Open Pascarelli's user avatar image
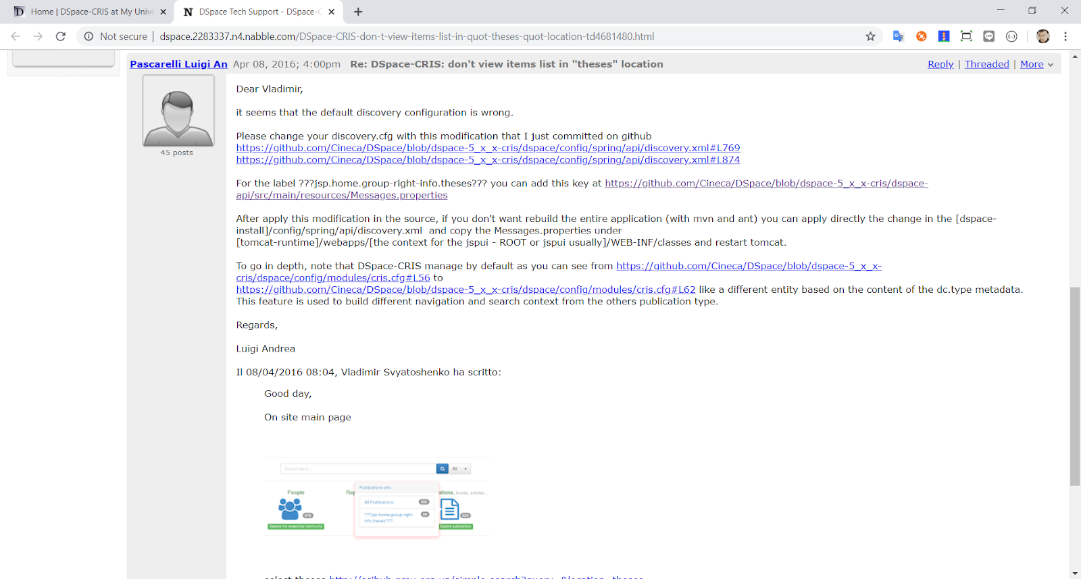Screen dimensions: 1081x579 click(x=178, y=111)
